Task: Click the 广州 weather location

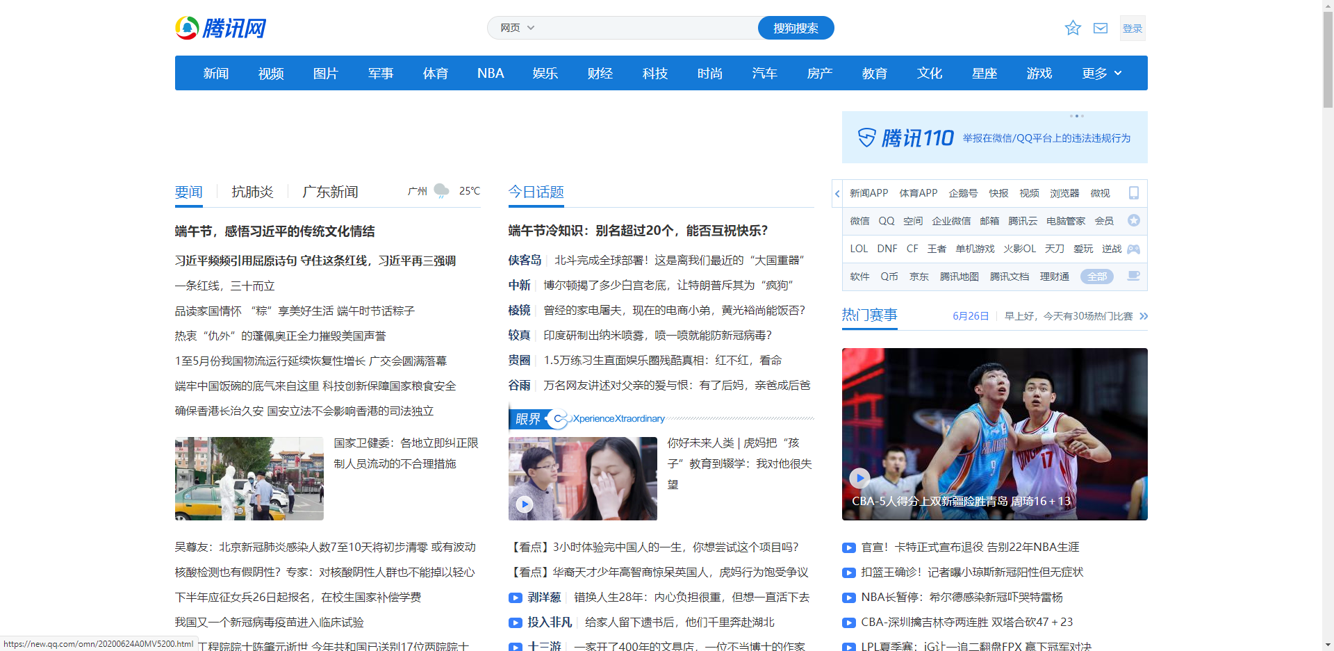Action: pyautogui.click(x=418, y=191)
